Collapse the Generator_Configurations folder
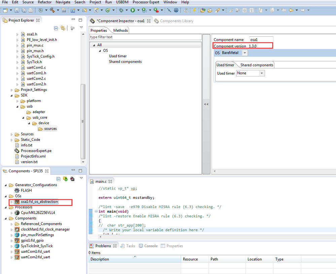 coord(6,185)
